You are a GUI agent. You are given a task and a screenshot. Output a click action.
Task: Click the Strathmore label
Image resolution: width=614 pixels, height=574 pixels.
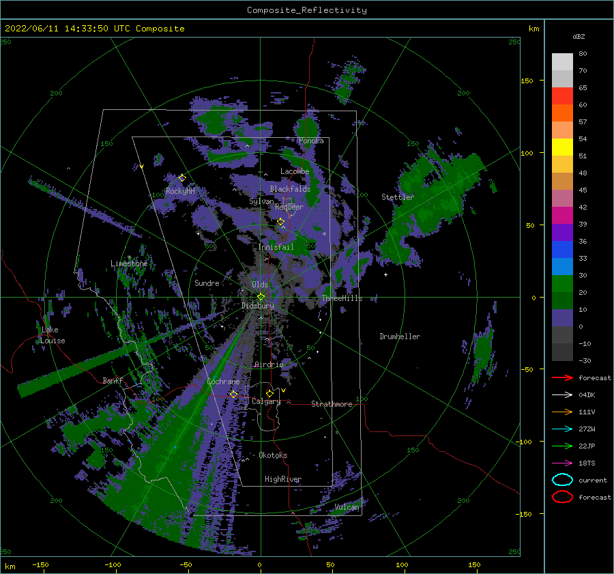click(332, 404)
